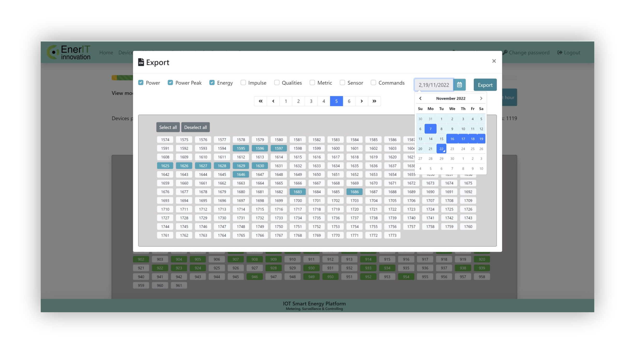Select device 1761
This screenshot has height=353, width=635.
coord(165,235)
